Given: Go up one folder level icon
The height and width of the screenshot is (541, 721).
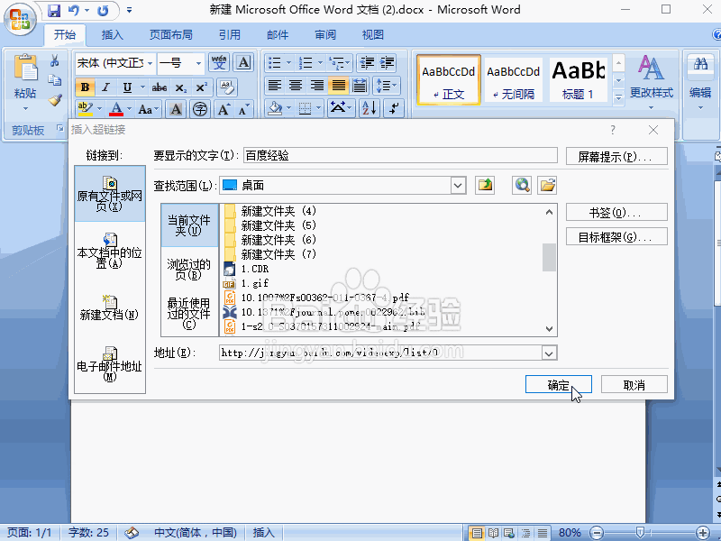Looking at the screenshot, I should 485,186.
